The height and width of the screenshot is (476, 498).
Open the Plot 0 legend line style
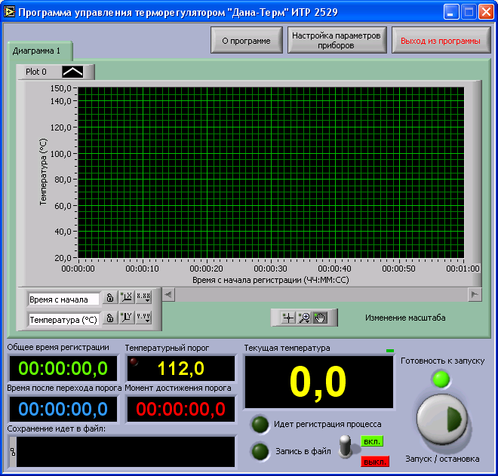tap(73, 72)
